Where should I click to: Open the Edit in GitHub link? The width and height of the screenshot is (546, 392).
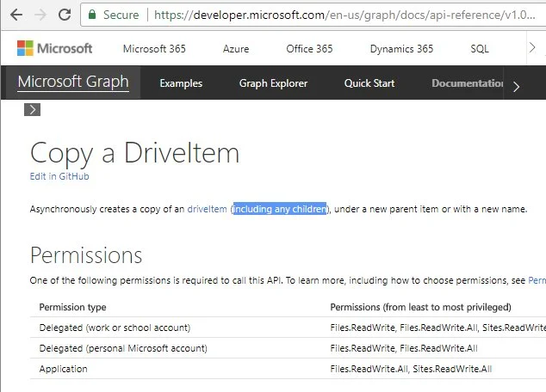[59, 176]
